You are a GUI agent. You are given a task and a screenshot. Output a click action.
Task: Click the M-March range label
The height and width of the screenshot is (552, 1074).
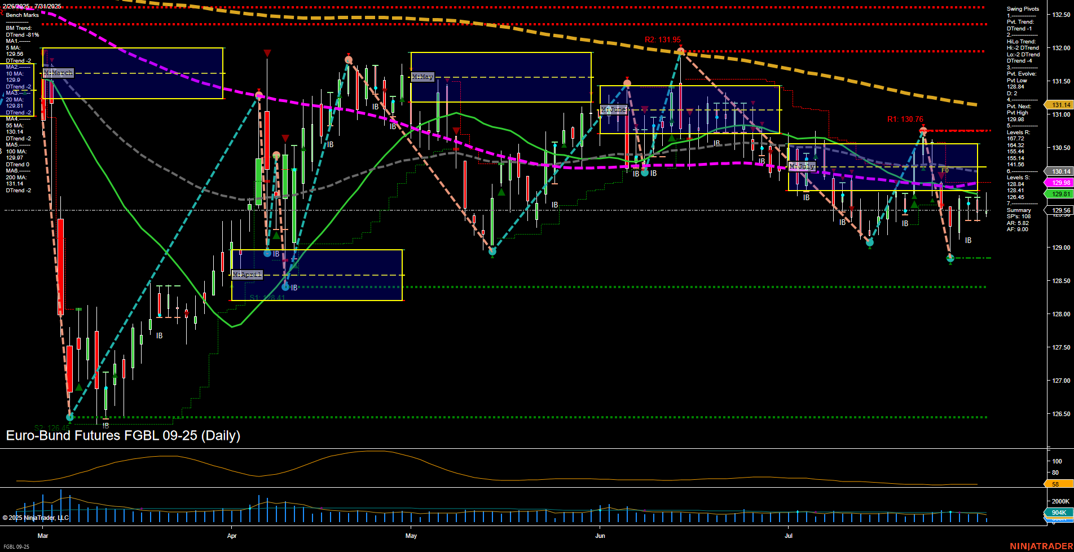(59, 73)
